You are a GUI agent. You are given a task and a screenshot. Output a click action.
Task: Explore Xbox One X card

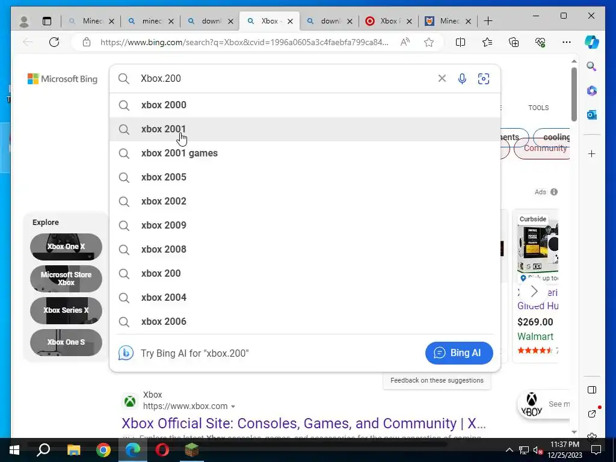66,247
